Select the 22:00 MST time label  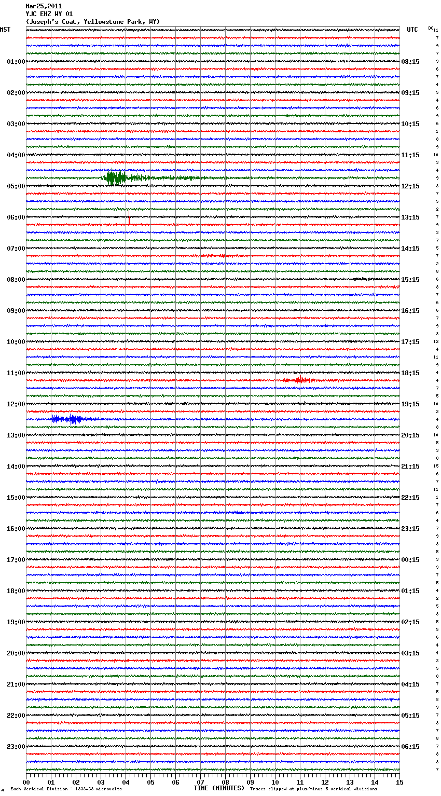click(x=16, y=716)
